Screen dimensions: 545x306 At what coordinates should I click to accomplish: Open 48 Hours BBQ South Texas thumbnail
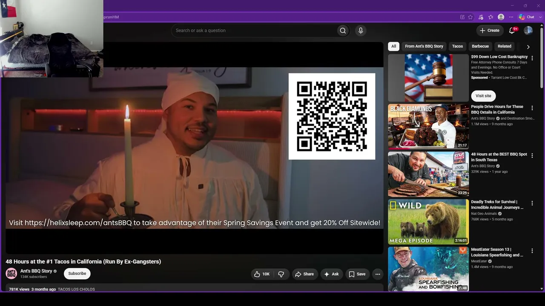click(x=428, y=174)
